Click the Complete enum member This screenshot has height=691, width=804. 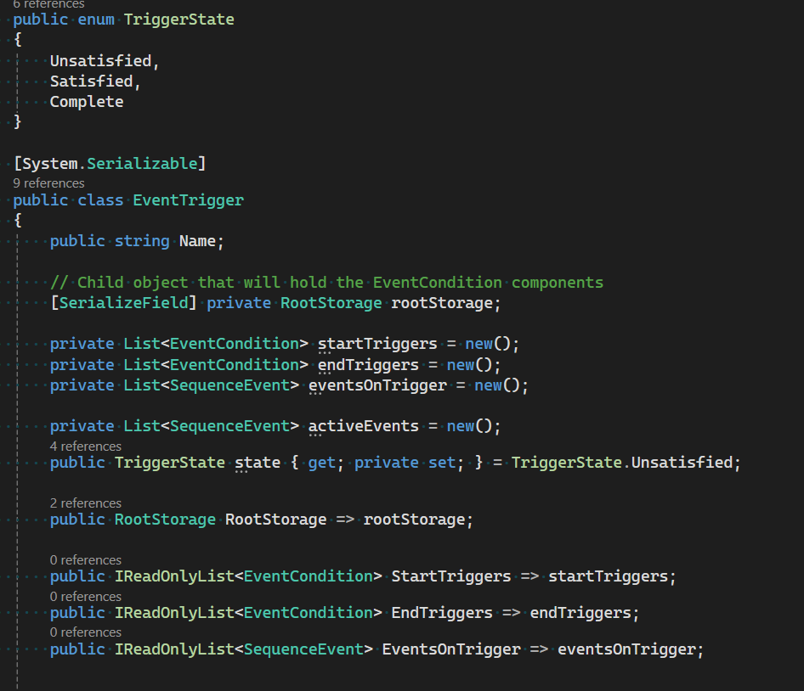(86, 101)
